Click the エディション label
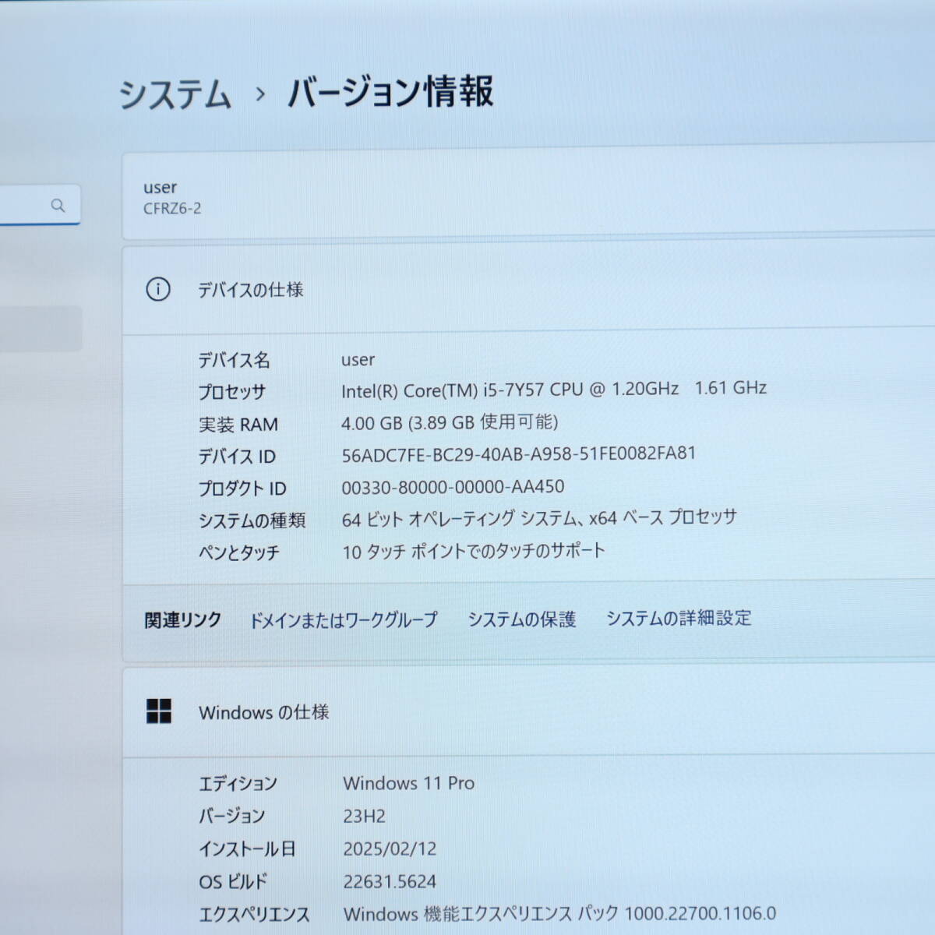935x935 pixels. (x=238, y=784)
